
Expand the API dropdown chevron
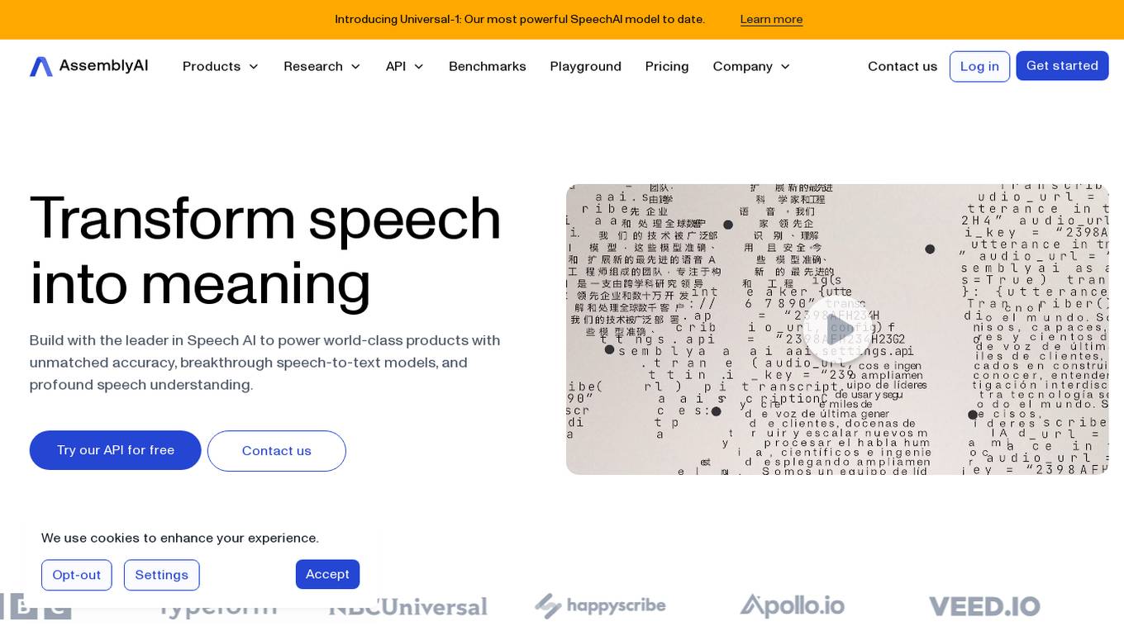click(x=418, y=66)
